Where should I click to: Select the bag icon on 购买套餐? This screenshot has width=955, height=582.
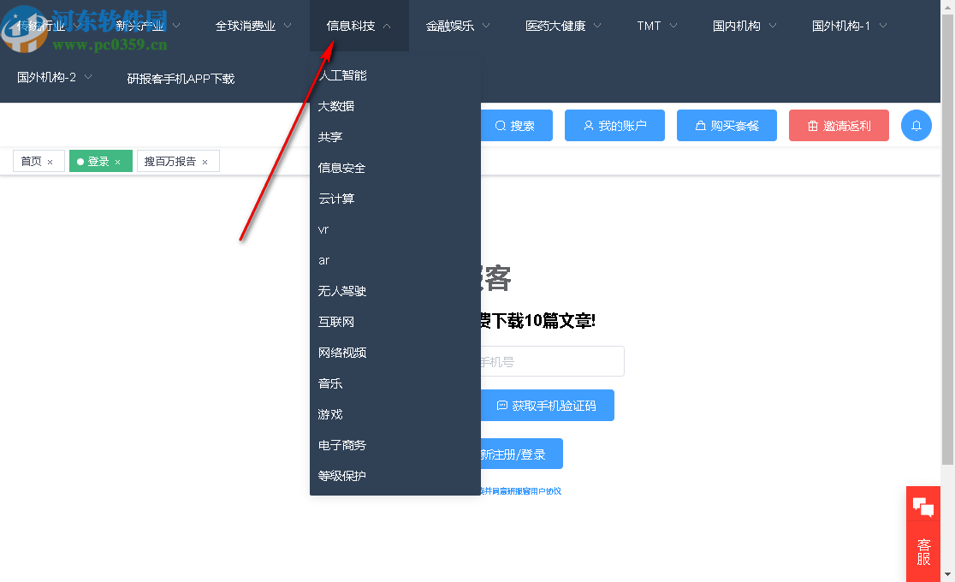click(x=700, y=125)
